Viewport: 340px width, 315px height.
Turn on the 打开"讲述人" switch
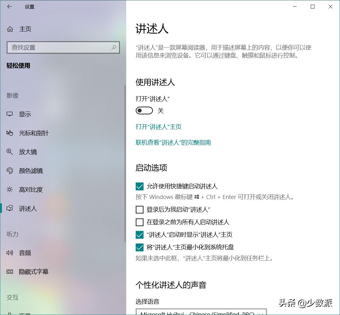pos(144,110)
